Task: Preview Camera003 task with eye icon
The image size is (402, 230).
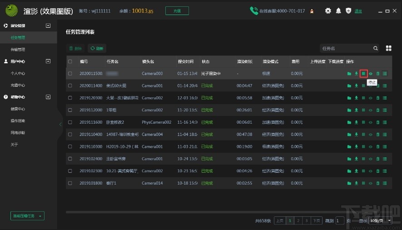Action: pyautogui.click(x=371, y=74)
